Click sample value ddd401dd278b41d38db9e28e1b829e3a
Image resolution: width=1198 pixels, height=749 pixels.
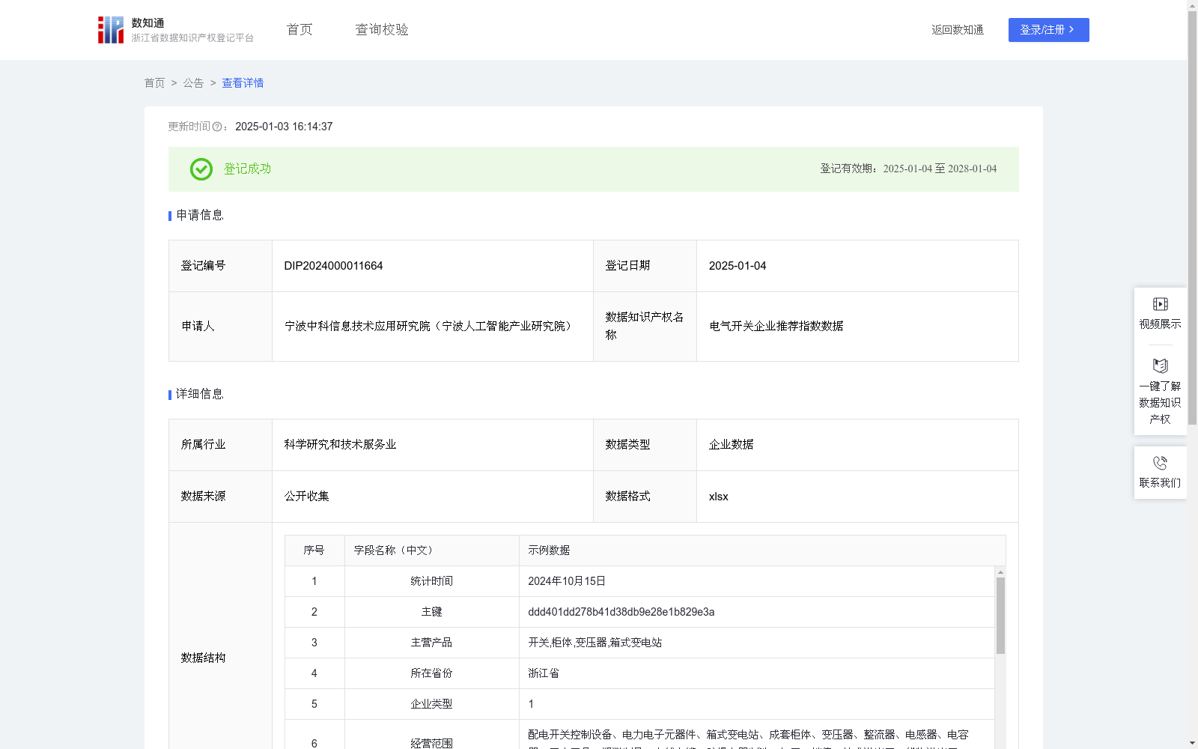point(621,612)
